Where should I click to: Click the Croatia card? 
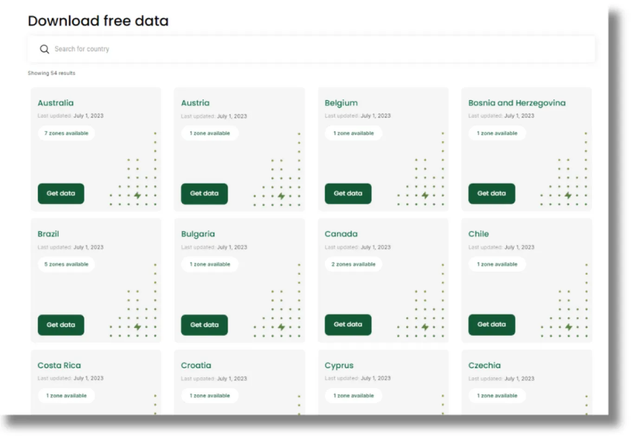click(239, 385)
